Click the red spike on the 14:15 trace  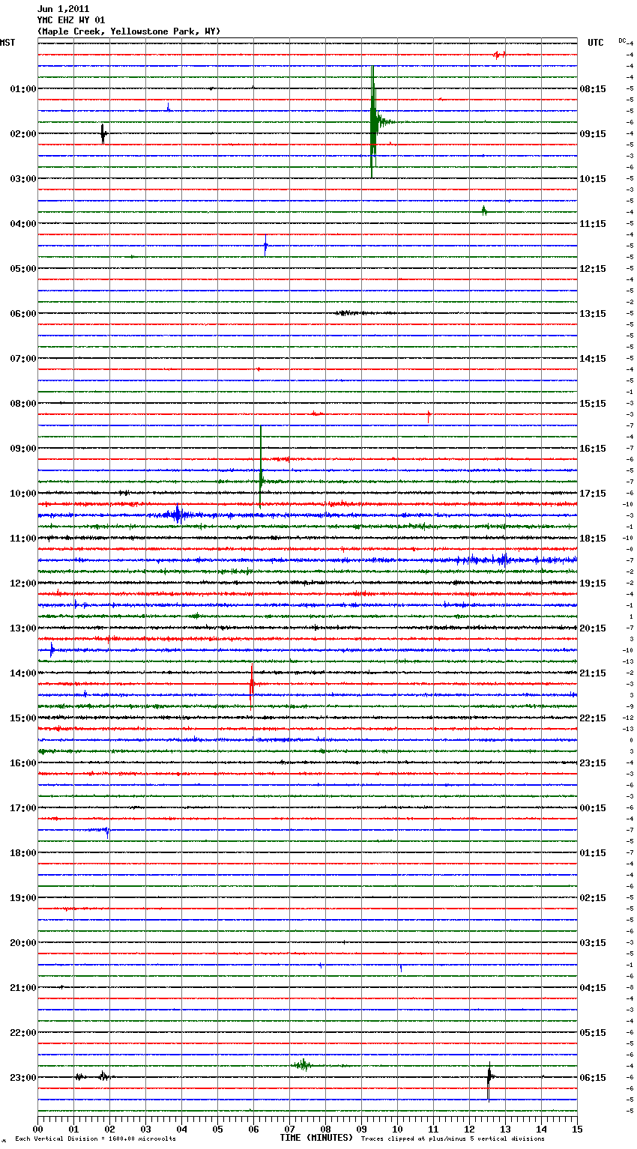[252, 685]
